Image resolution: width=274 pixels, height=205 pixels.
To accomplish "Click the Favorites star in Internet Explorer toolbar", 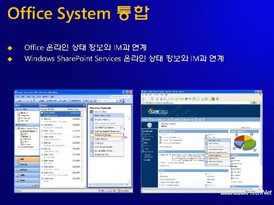I will pos(180,99).
